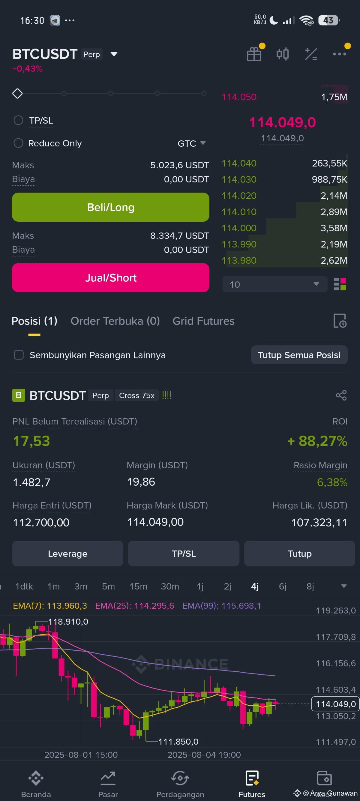Set order size slider to its midpoint
The image size is (360, 801).
111,93
